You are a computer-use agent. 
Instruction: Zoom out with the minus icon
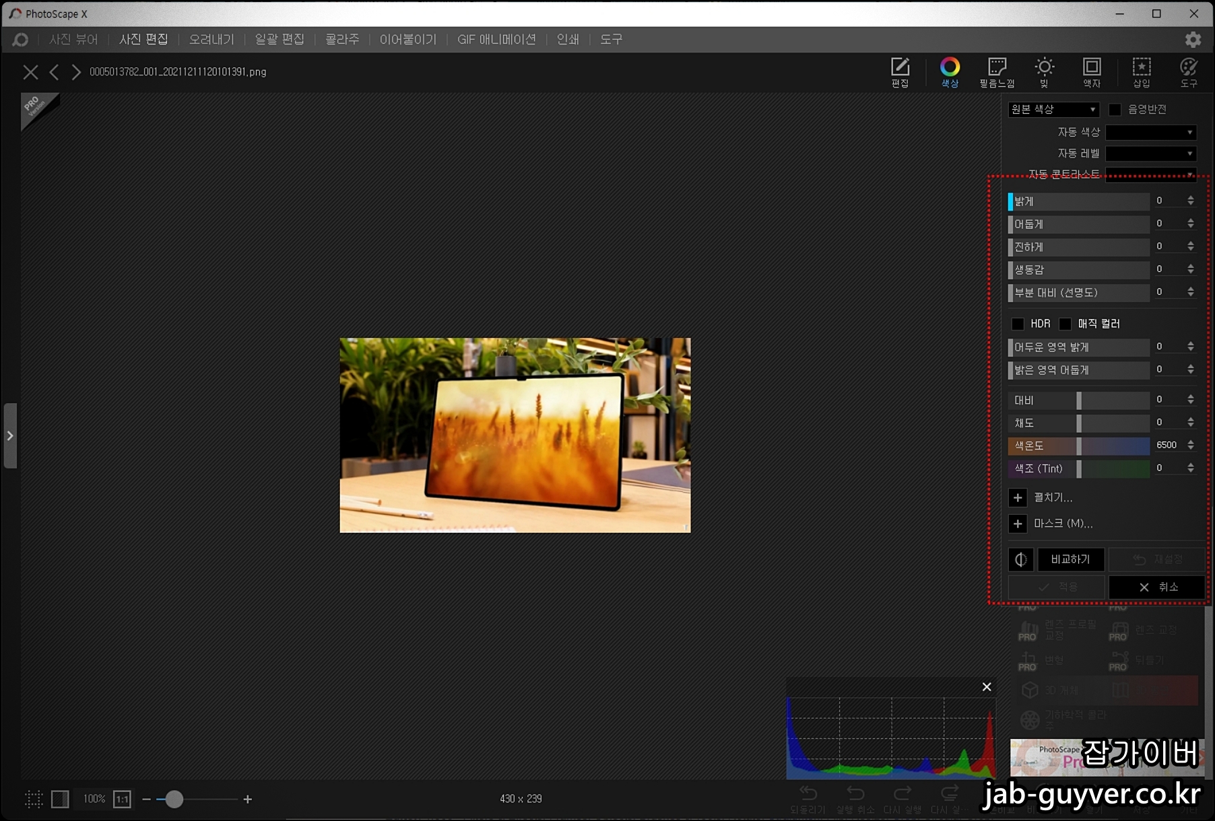146,799
